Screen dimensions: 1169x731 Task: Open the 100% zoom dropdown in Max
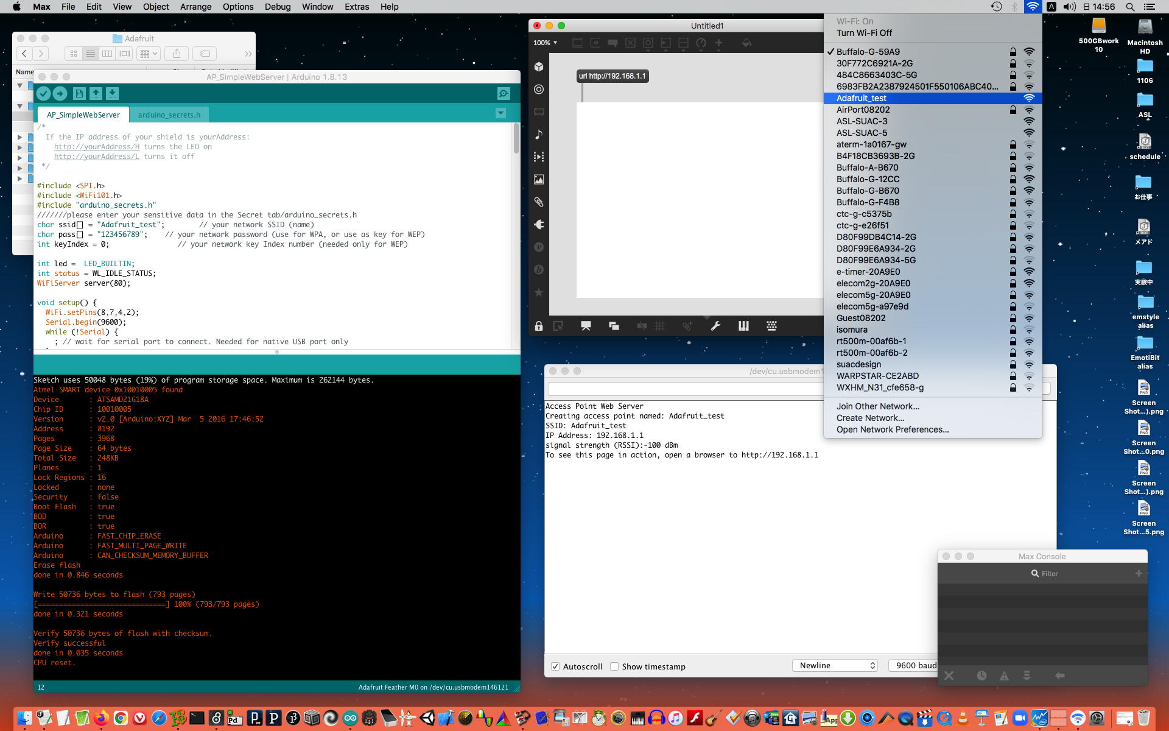545,43
